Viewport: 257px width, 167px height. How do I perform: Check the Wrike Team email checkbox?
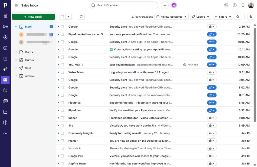[x=62, y=72]
